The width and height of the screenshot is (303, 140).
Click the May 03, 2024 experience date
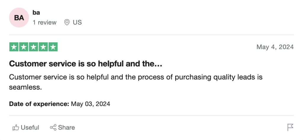pos(91,104)
